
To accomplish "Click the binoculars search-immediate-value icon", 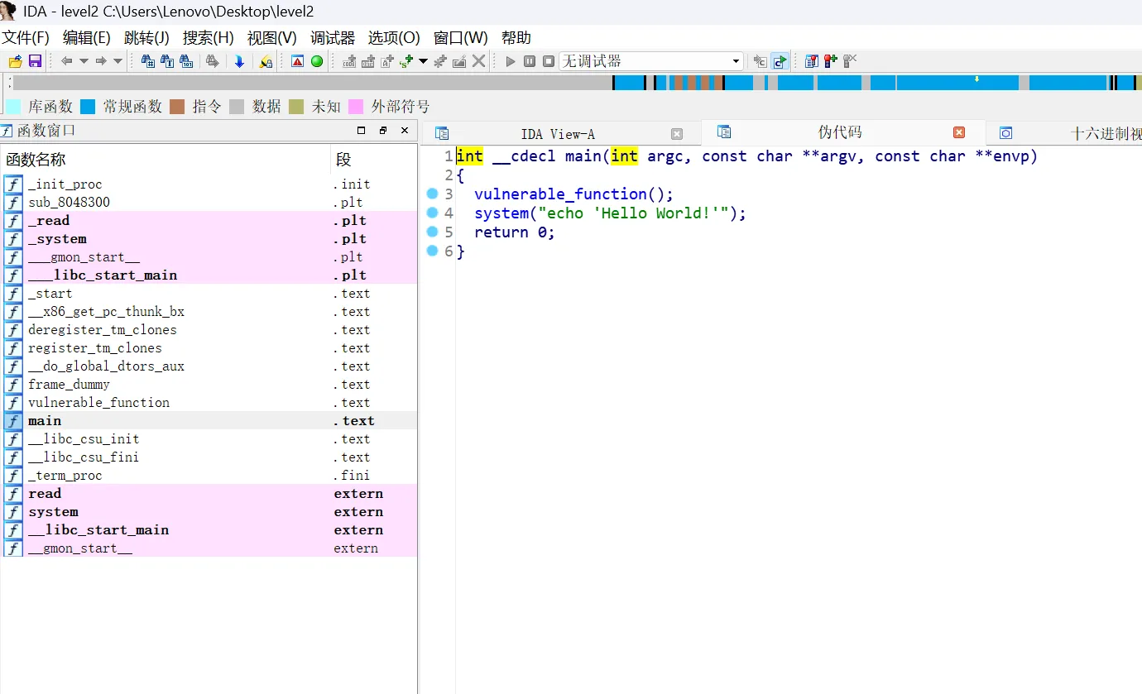I will tap(148, 61).
